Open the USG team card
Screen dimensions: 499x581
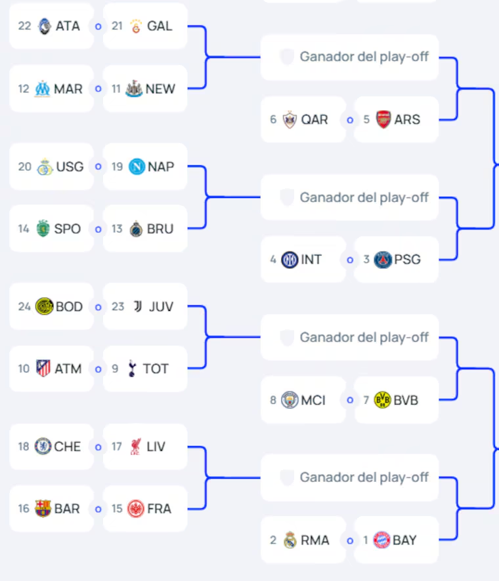(x=51, y=167)
